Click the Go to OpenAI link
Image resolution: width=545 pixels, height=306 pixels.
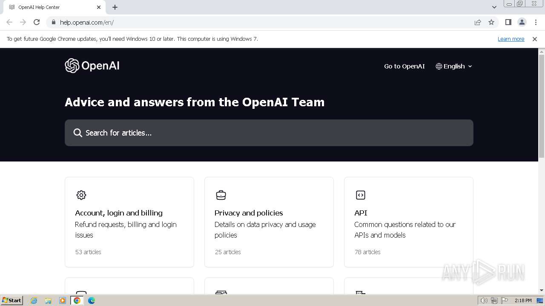404,66
